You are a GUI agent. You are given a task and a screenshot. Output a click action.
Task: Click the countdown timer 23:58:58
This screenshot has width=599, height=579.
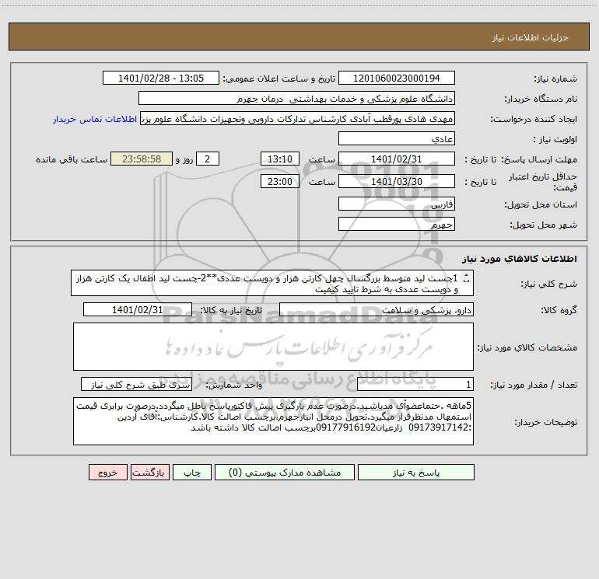point(142,159)
